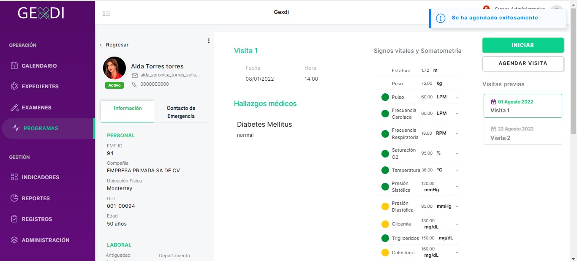
Task: Click the Indicadores grid icon
Action: click(x=14, y=177)
